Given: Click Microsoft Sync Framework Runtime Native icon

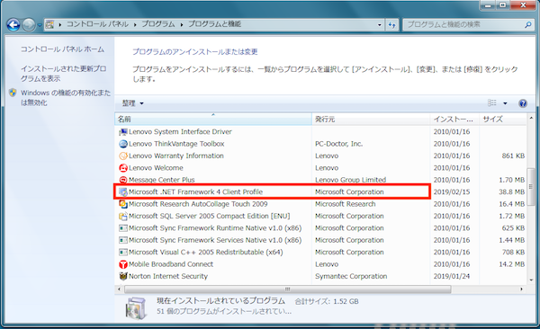Looking at the screenshot, I should (123, 228).
